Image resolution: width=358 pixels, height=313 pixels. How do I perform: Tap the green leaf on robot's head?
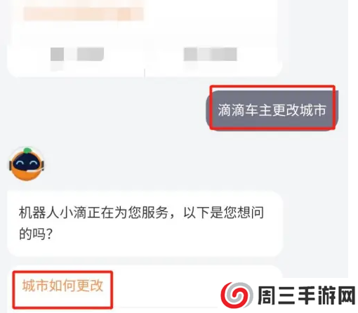[27, 150]
